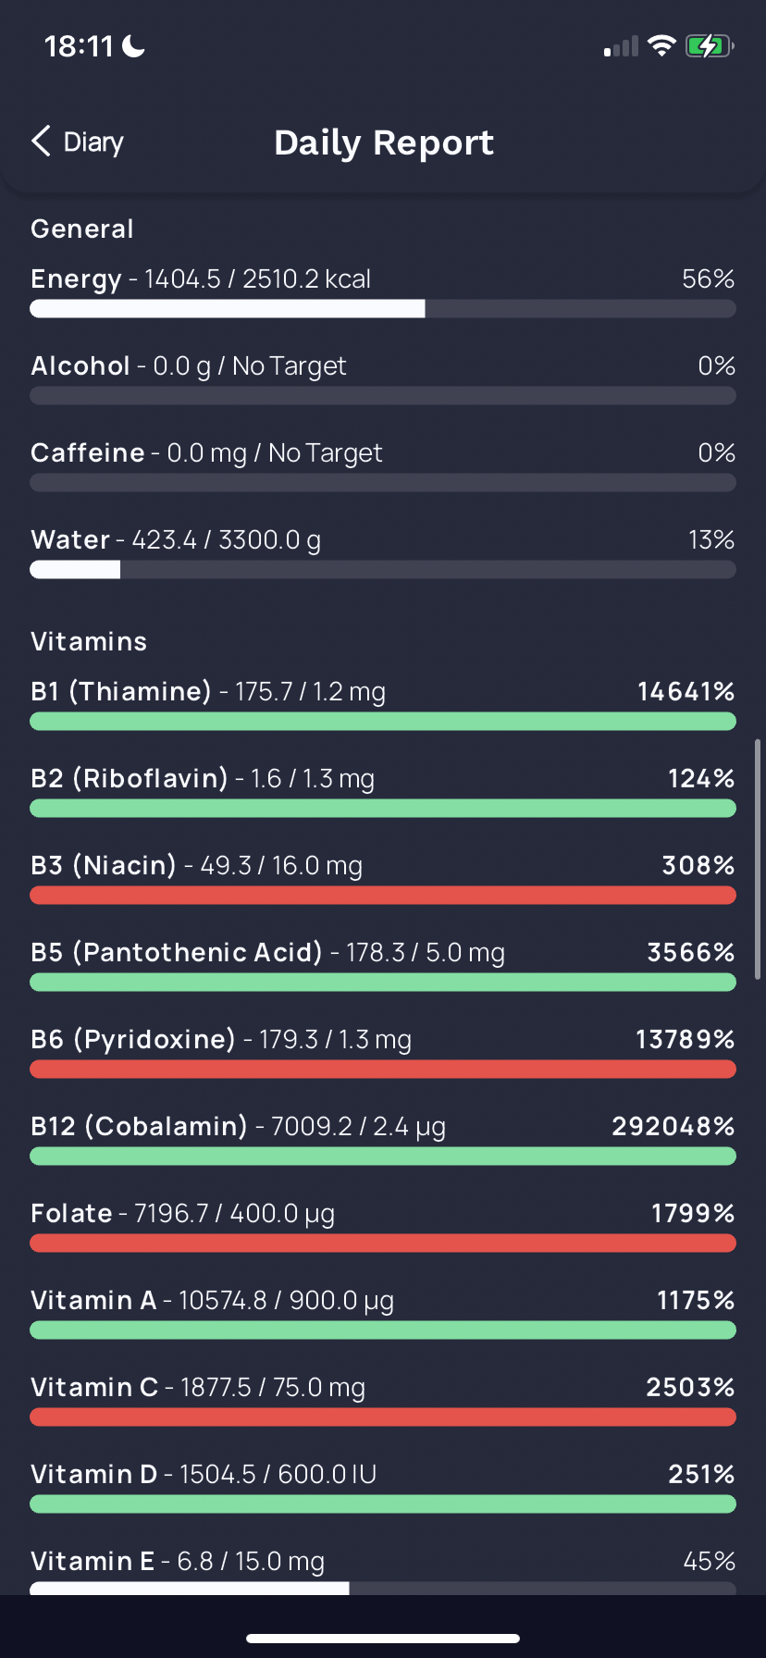The image size is (766, 1658).
Task: Tap the Wi-Fi status icon
Action: point(661,45)
